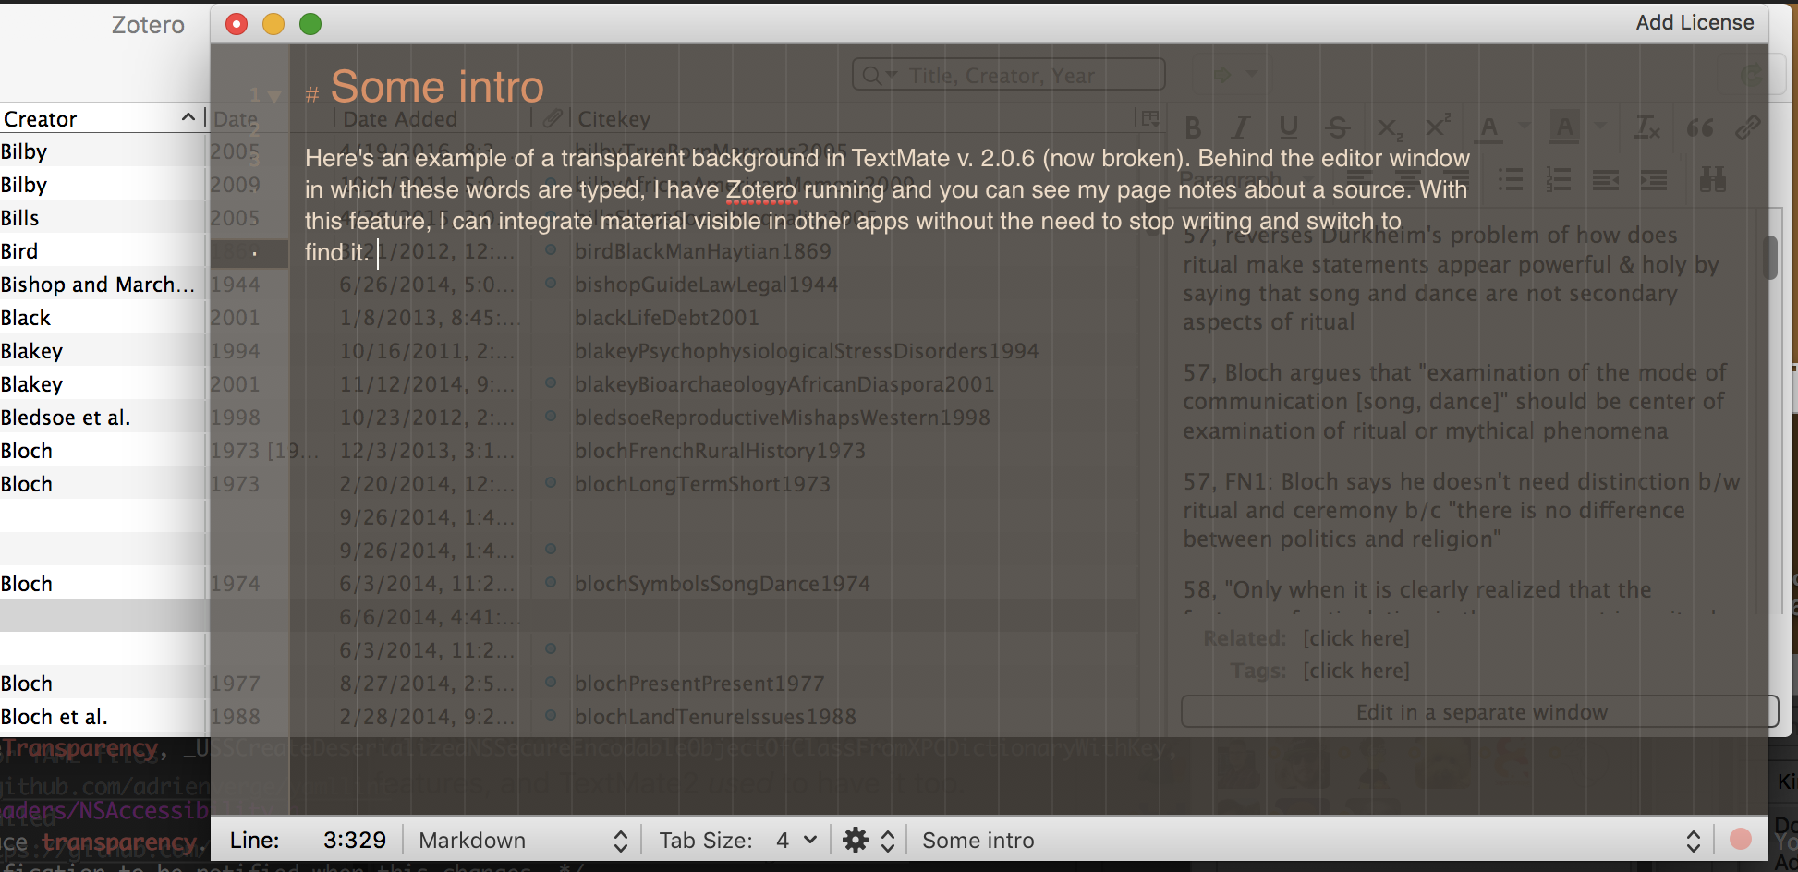1798x872 pixels.
Task: Sort Zotero items by Date column
Action: pyautogui.click(x=236, y=119)
